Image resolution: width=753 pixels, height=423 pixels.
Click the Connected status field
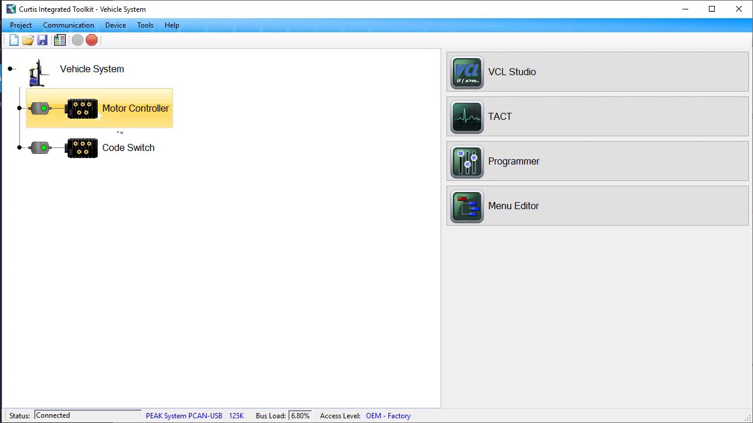(87, 415)
